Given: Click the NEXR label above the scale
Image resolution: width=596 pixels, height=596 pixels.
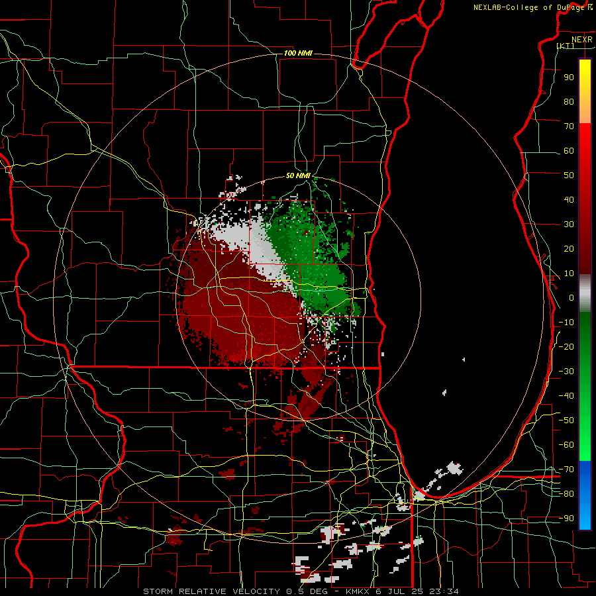Looking at the screenshot, I should click(581, 40).
